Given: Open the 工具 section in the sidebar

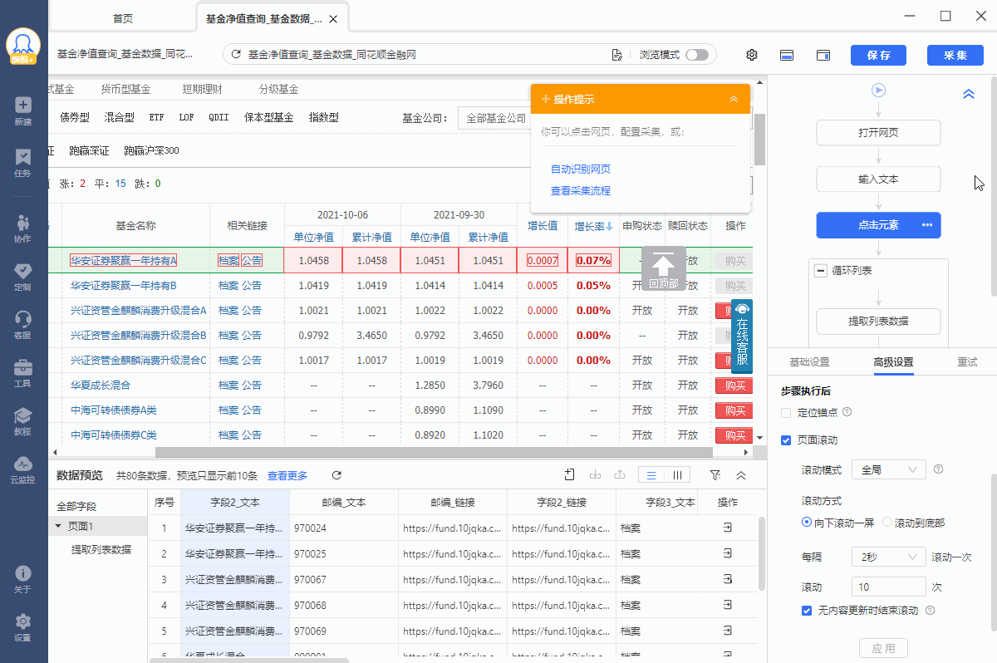Looking at the screenshot, I should click(x=23, y=372).
